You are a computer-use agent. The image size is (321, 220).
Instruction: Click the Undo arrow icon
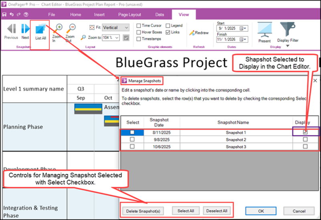coord(12,14)
